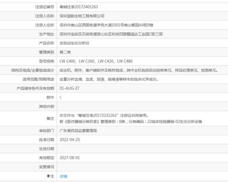Click approval date 2022-04-25
This screenshot has width=228, height=182.
[70, 140]
